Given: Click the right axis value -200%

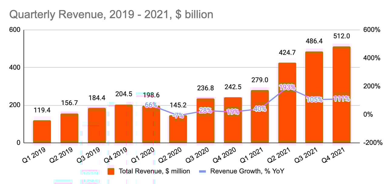Looking at the screenshot, I should (373, 143).
